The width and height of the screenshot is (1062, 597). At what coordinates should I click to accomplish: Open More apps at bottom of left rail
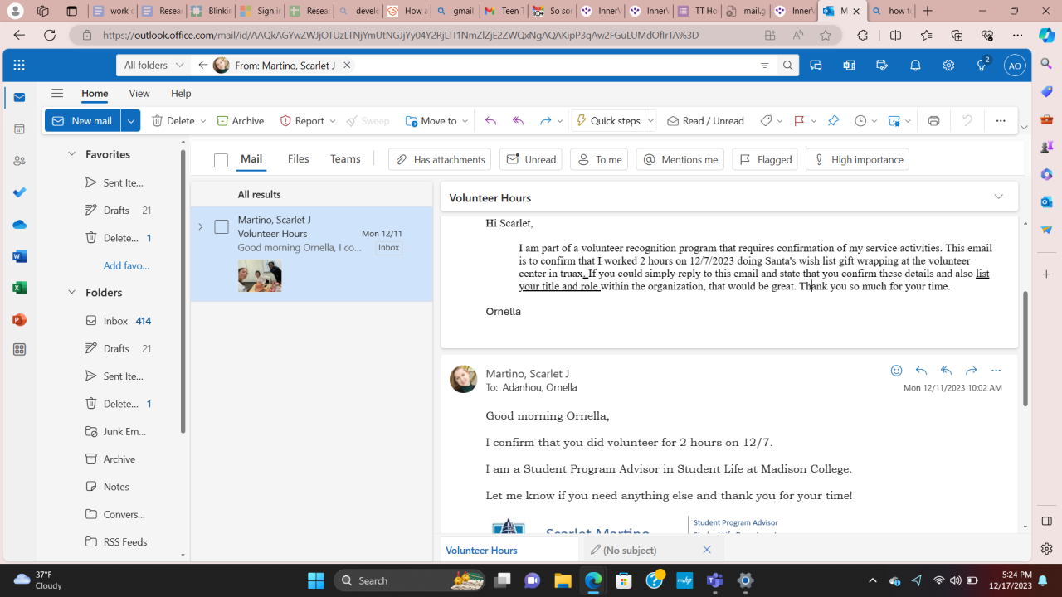[x=19, y=350]
